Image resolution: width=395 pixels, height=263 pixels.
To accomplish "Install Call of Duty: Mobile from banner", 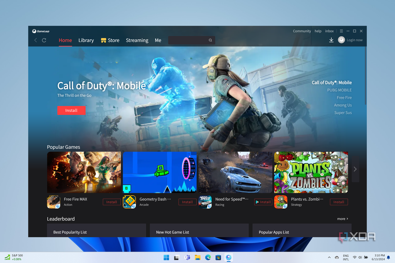I will [x=71, y=110].
